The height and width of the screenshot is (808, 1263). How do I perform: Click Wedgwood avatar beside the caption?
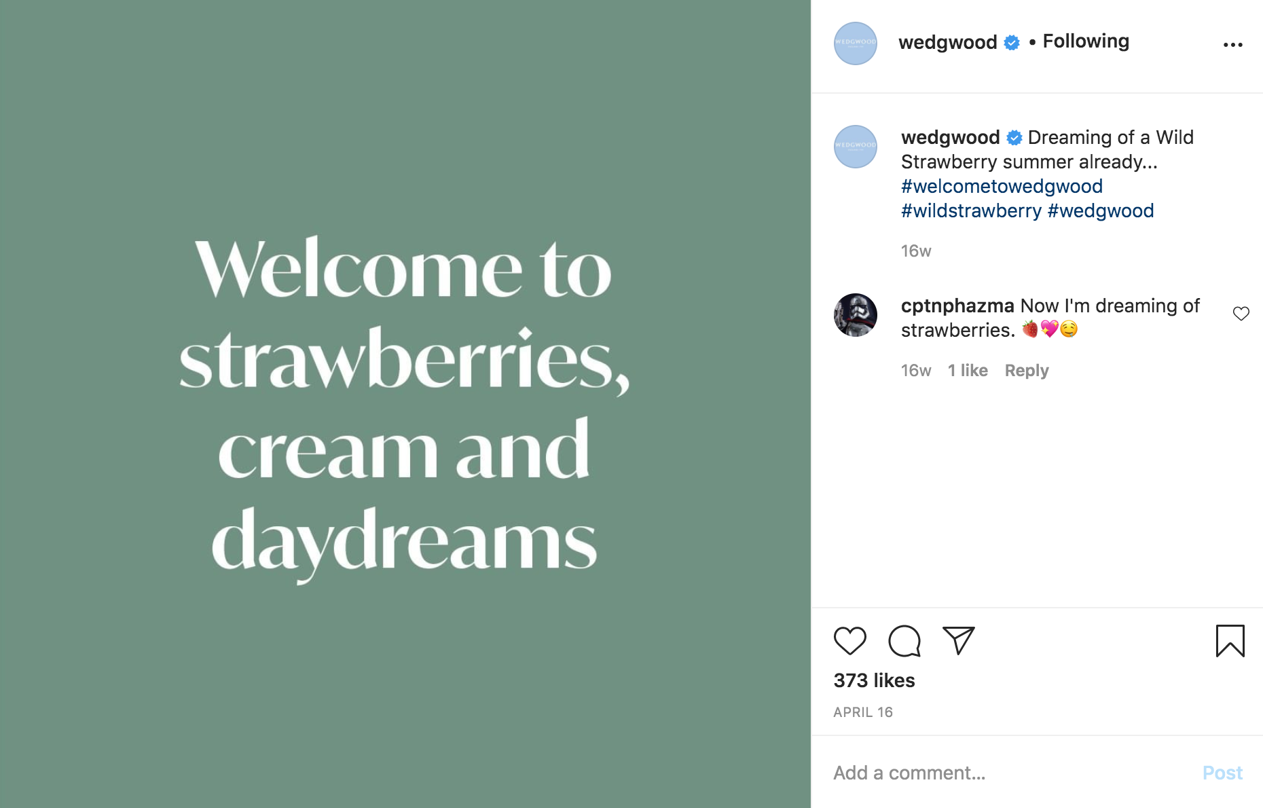[x=855, y=147]
